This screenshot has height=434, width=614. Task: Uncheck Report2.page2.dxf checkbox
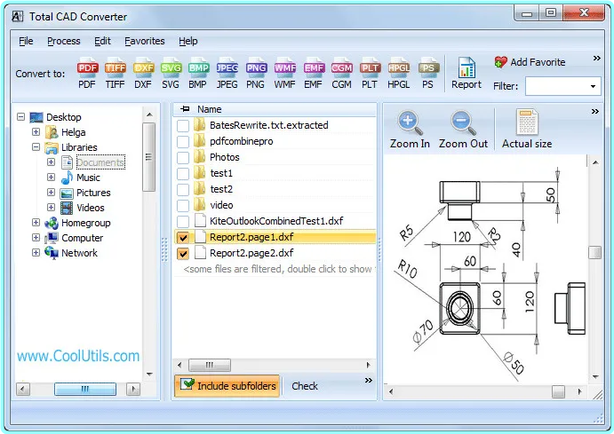pyautogui.click(x=183, y=254)
